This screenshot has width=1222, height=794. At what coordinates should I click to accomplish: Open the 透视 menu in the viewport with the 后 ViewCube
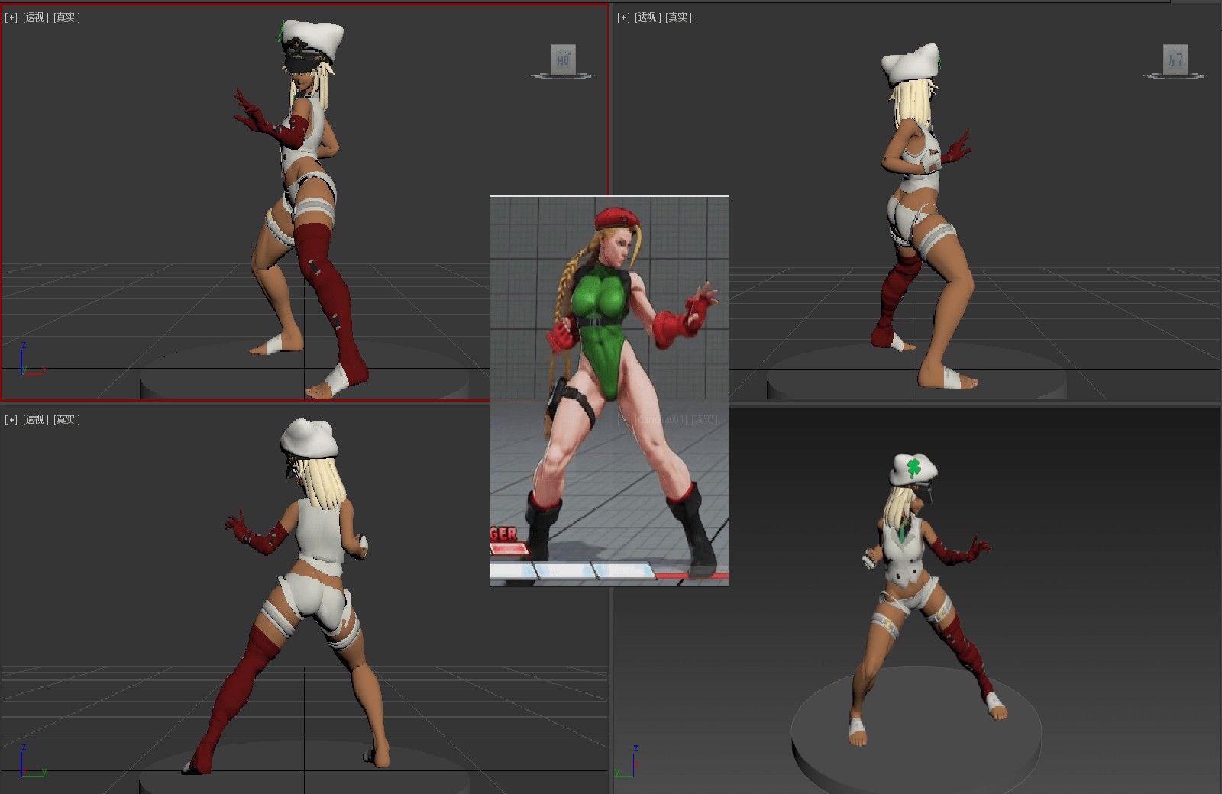click(647, 18)
